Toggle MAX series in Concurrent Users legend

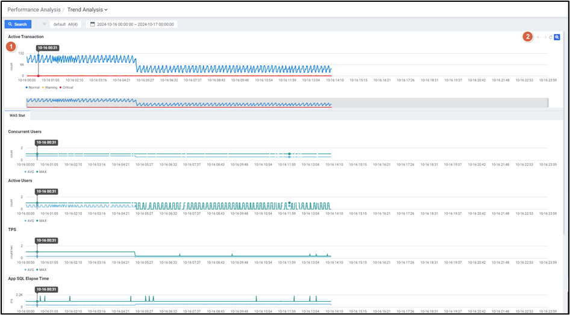pyautogui.click(x=41, y=172)
